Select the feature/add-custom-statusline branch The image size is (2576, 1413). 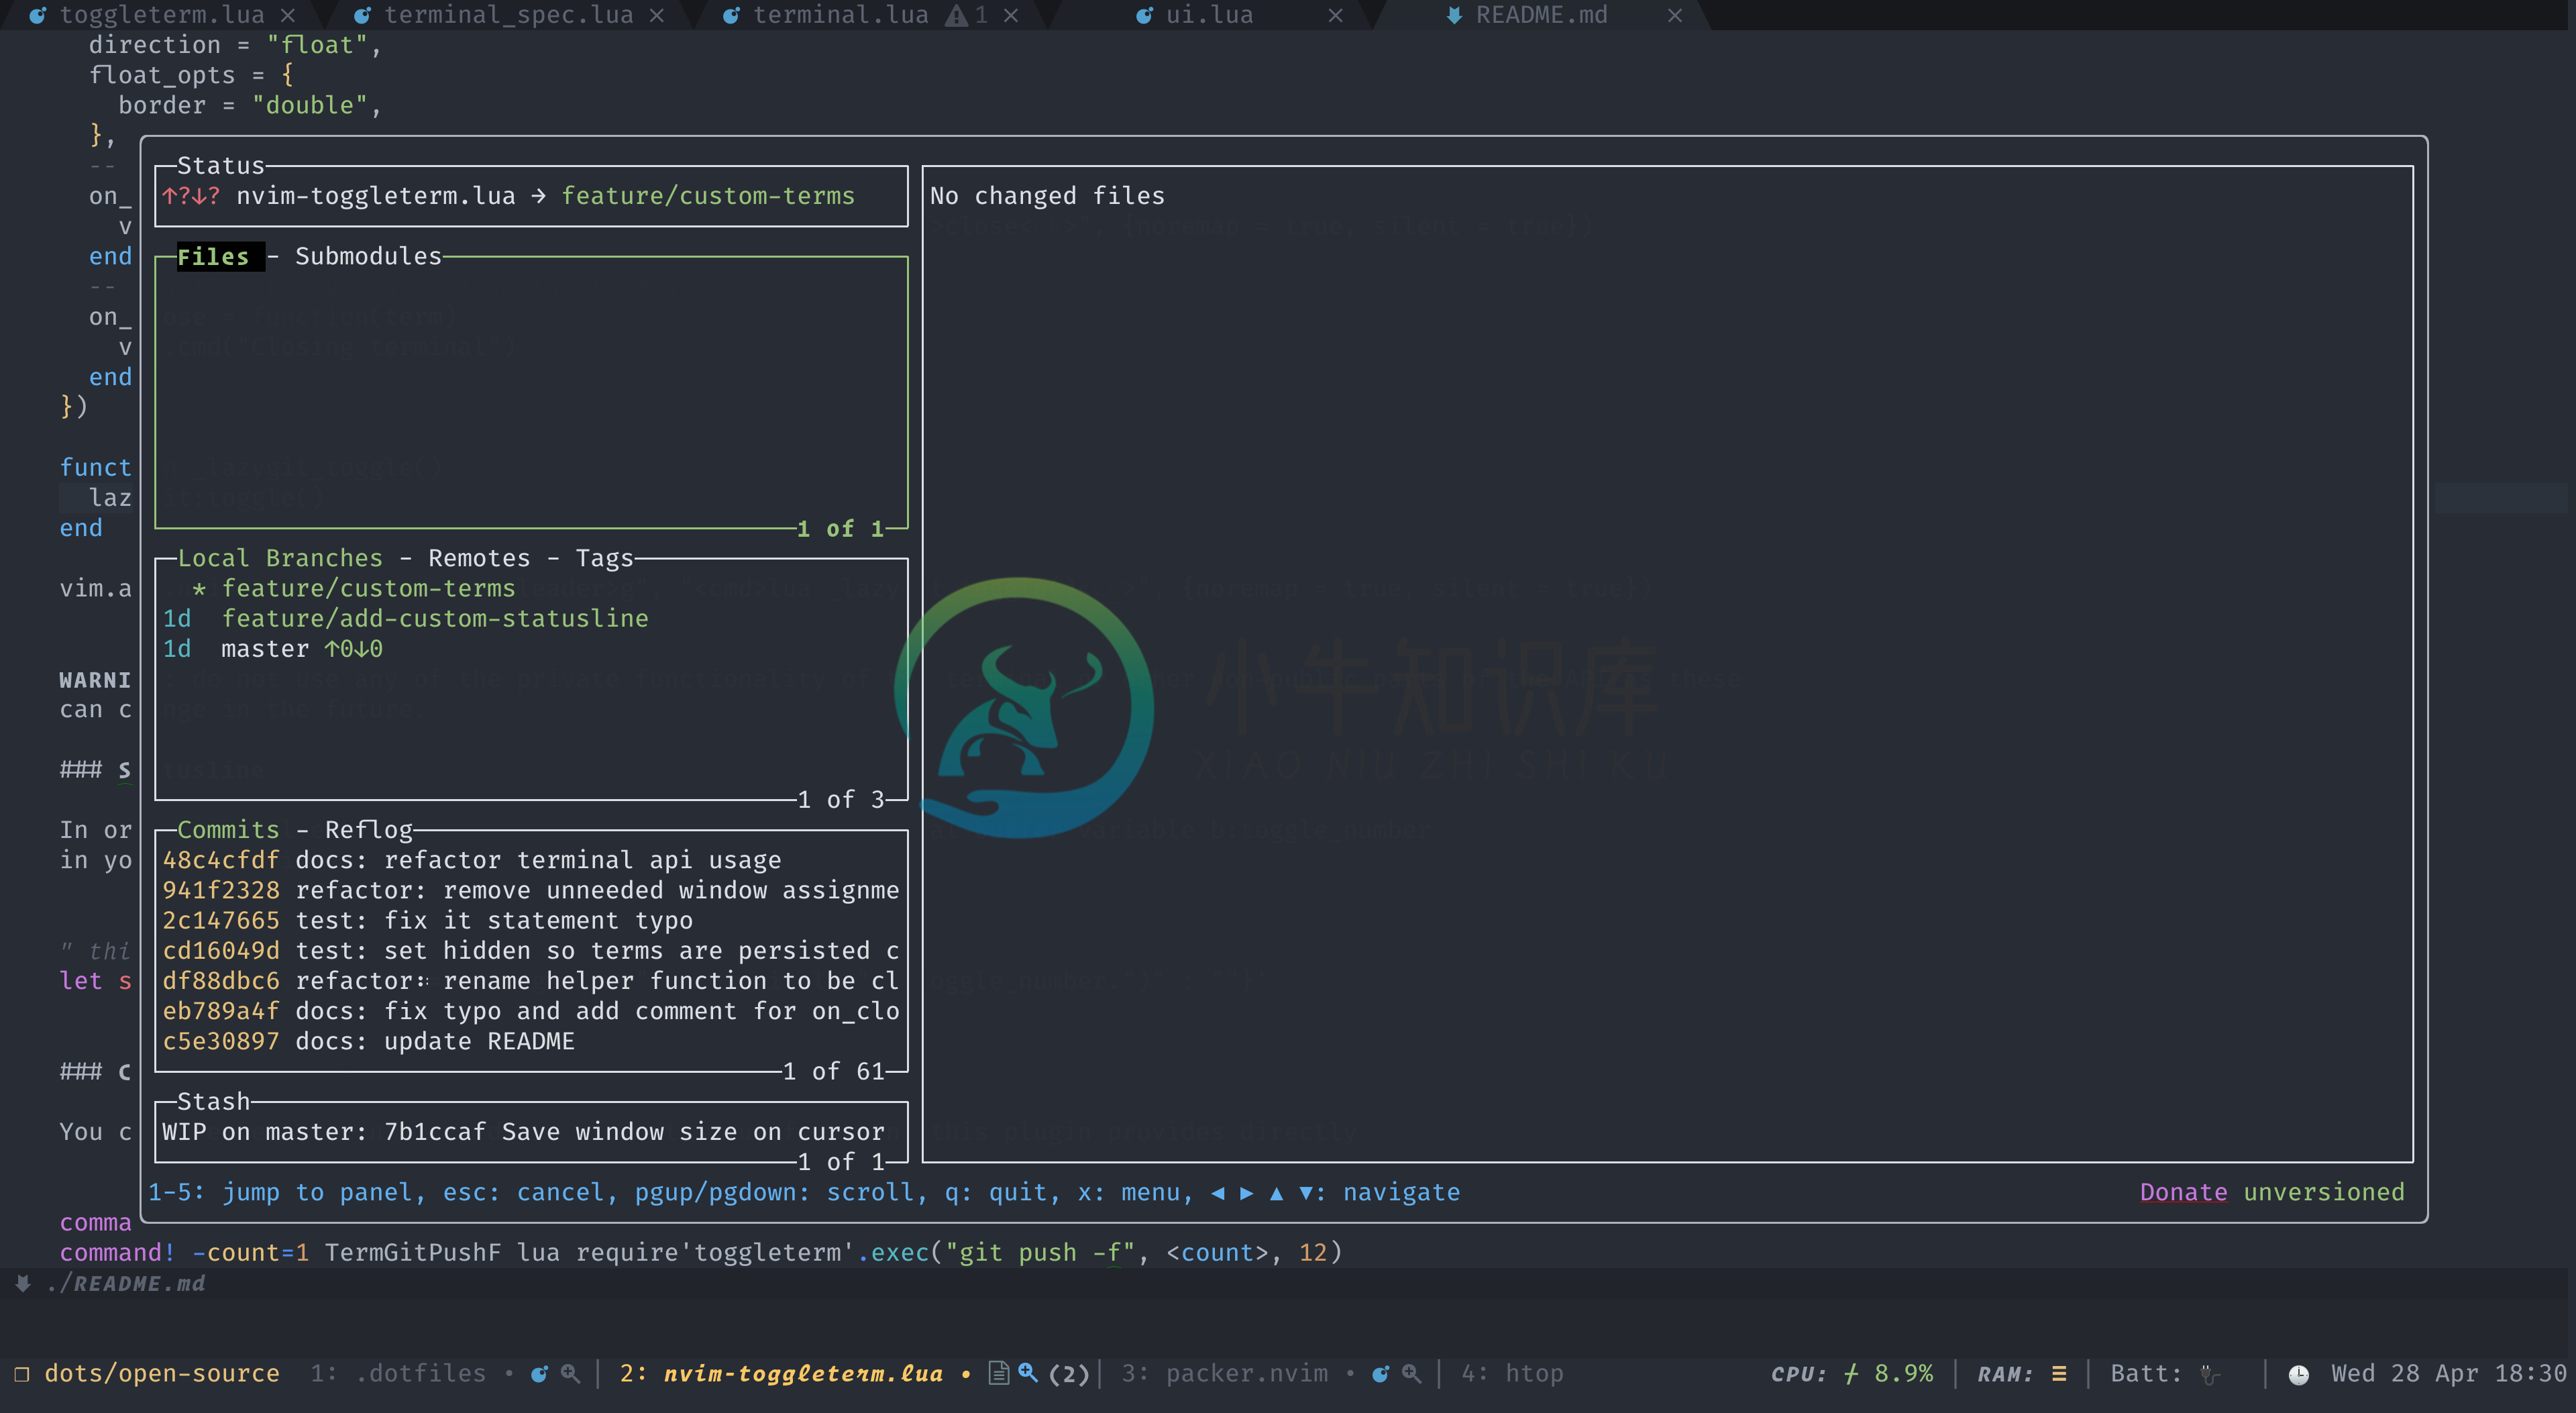(x=532, y=619)
